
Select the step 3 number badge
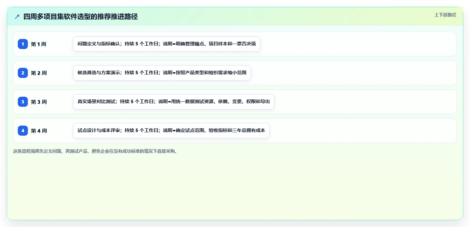pos(23,102)
